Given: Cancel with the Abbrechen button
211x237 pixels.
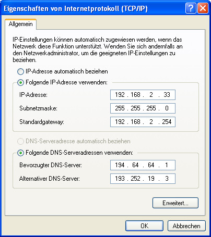Looking at the screenshot, I should (186, 226).
